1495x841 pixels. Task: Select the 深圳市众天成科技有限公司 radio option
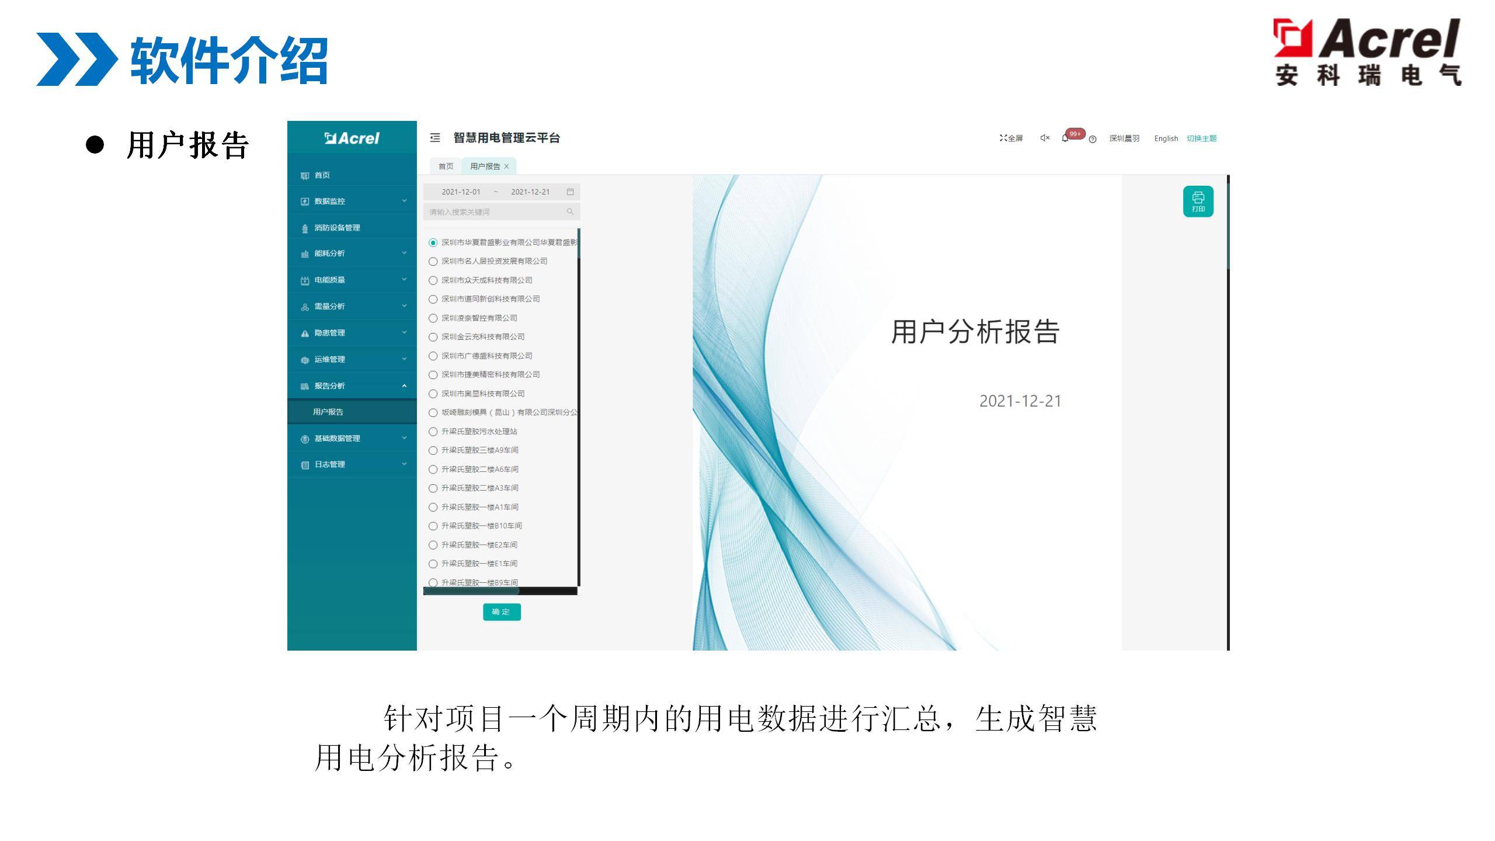point(433,280)
